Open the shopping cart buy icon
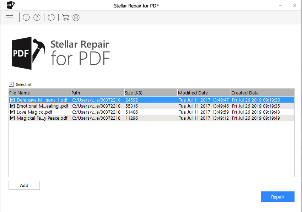Image resolution: width=302 pixels, height=212 pixels. click(65, 17)
